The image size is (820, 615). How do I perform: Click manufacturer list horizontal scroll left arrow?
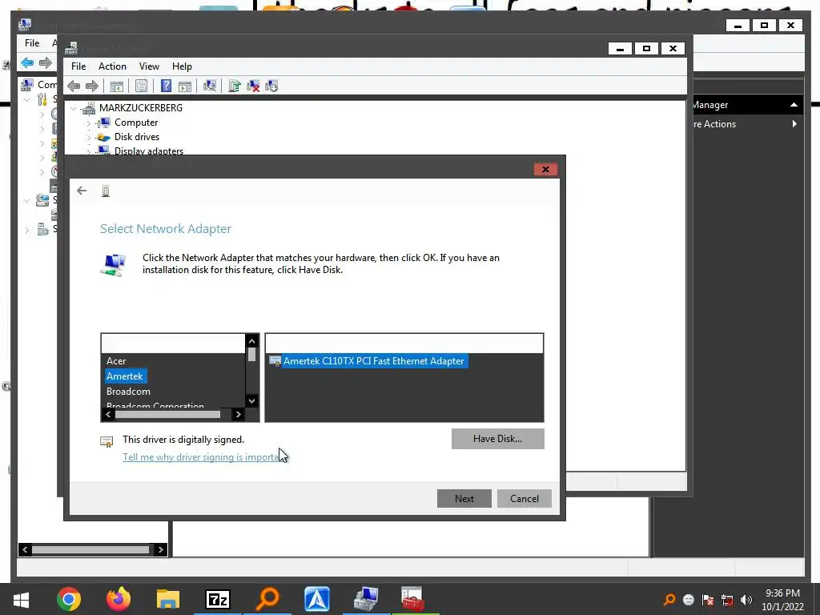108,414
